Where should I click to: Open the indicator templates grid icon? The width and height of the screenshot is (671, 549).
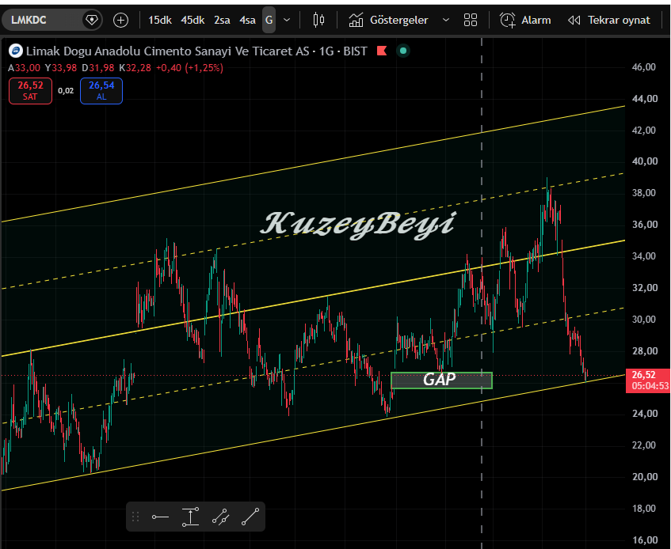pos(471,20)
